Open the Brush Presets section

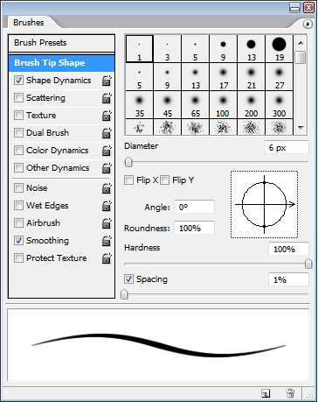(x=61, y=43)
